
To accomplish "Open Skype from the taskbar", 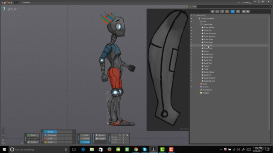I will click(145, 149).
